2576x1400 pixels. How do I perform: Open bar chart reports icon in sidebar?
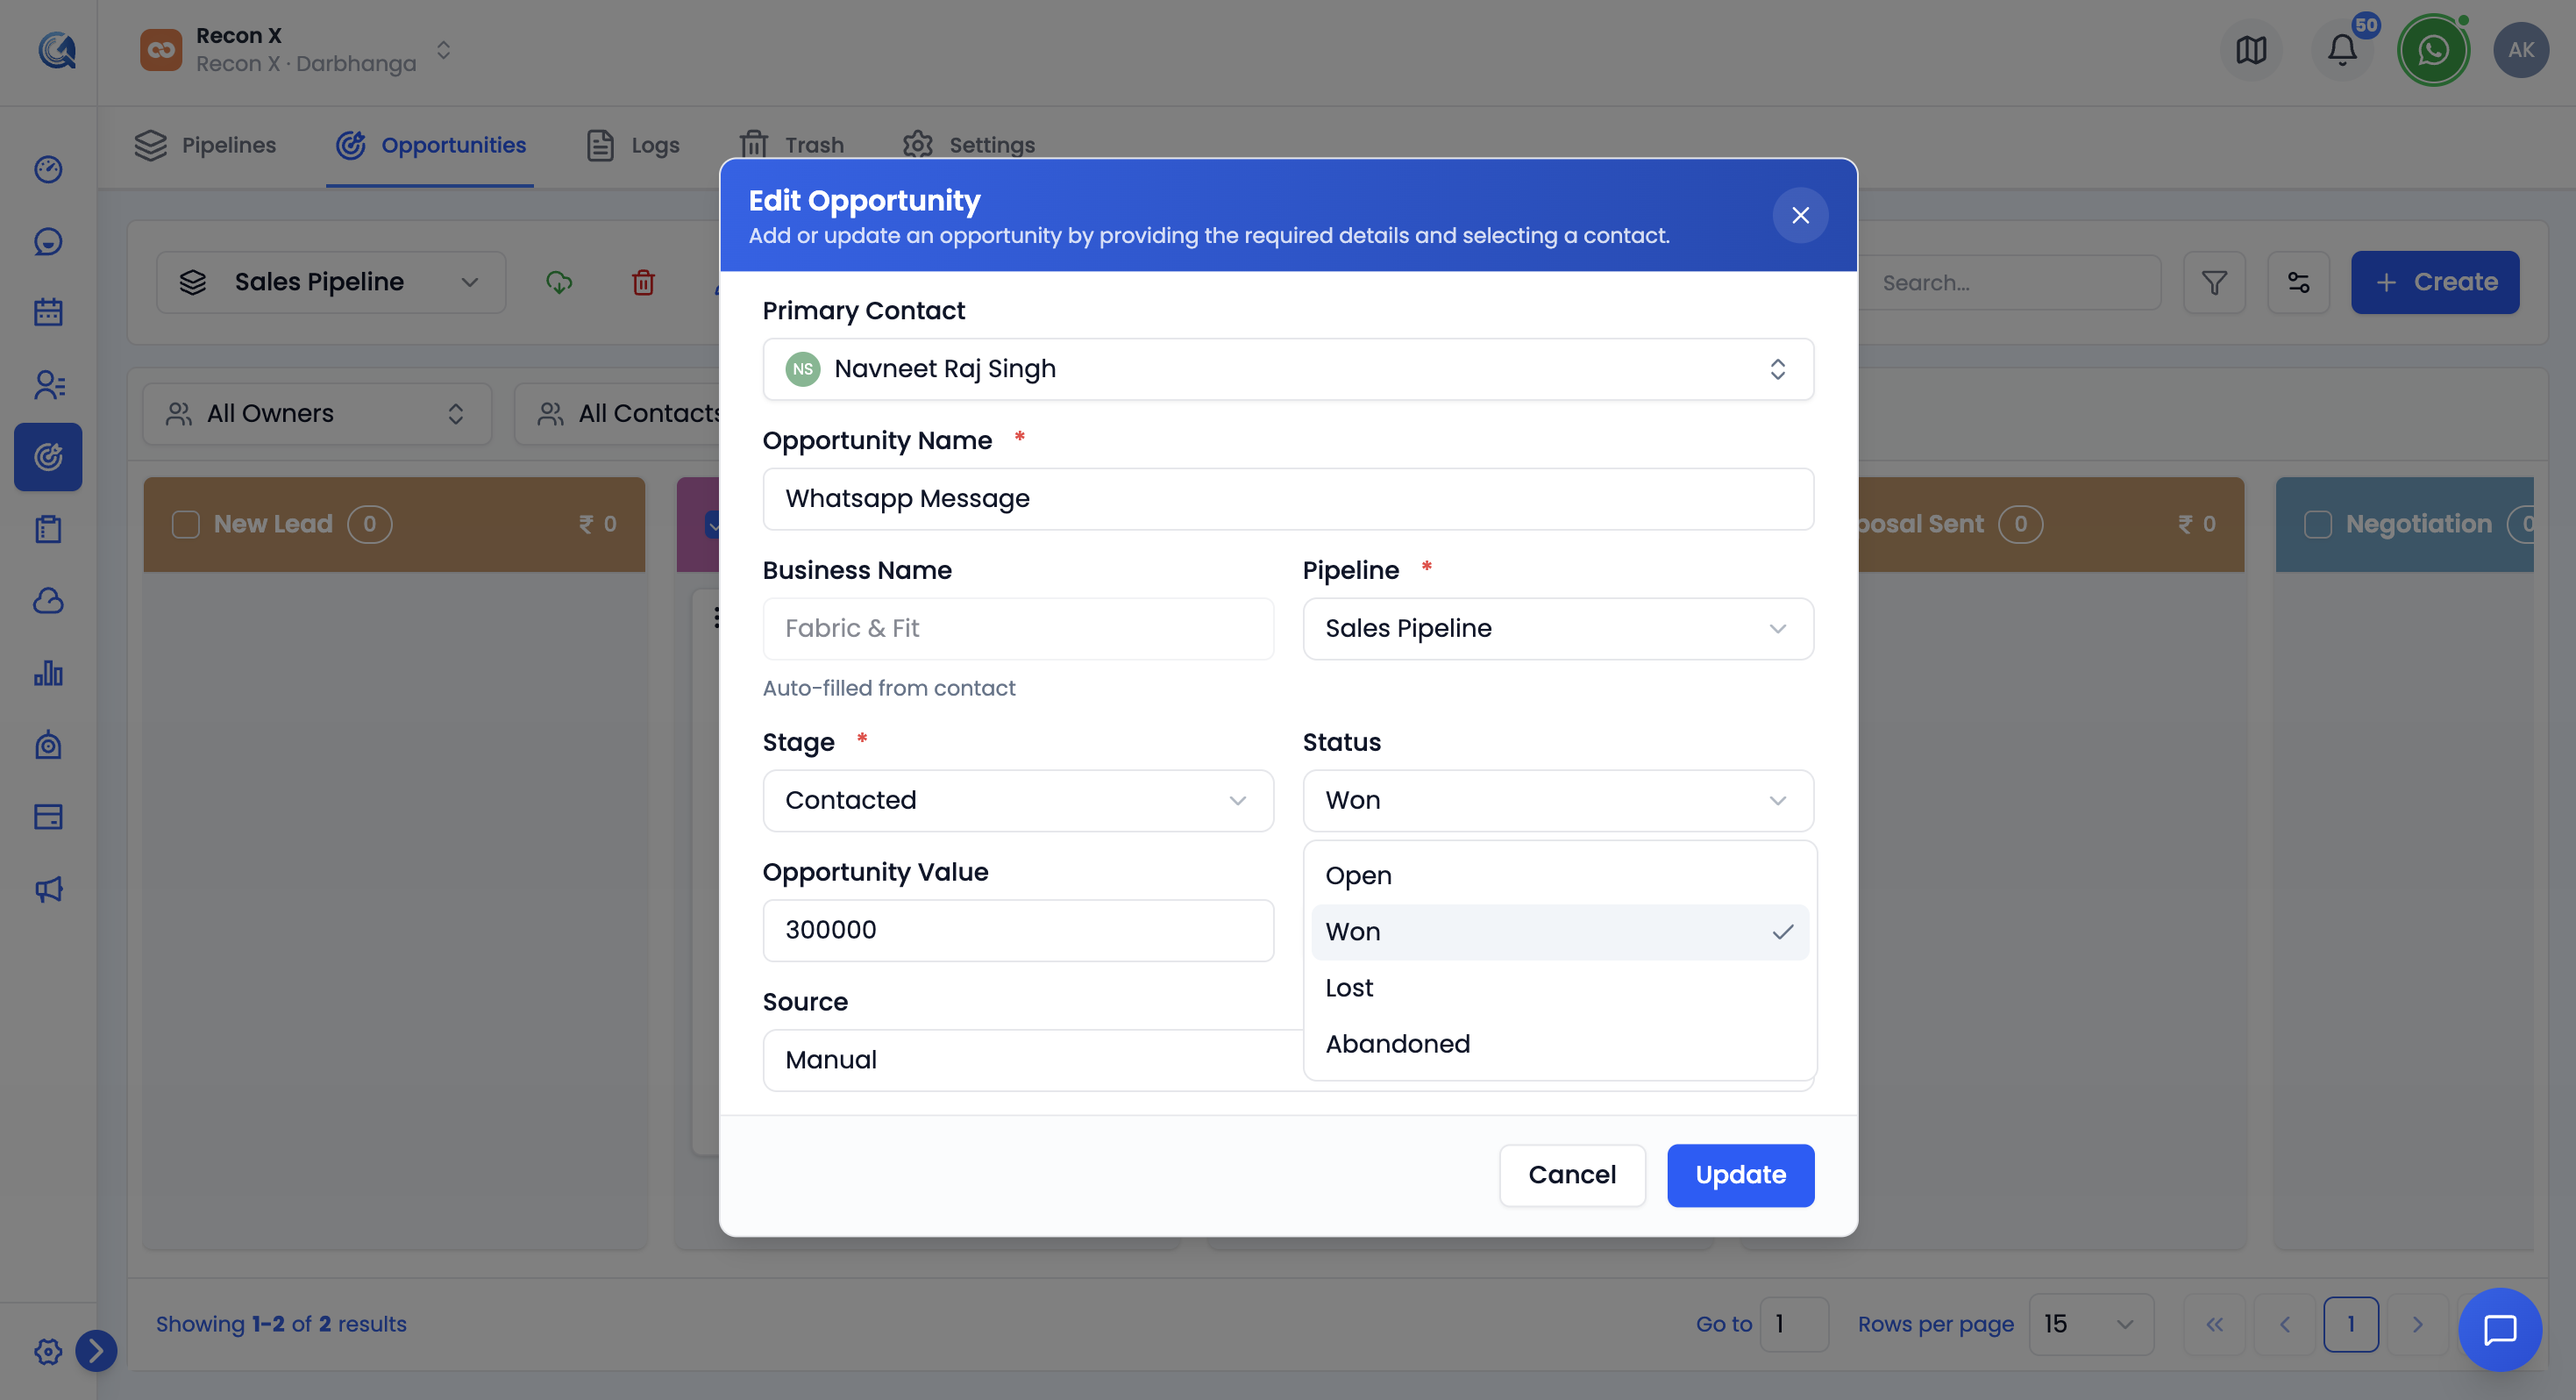(48, 673)
